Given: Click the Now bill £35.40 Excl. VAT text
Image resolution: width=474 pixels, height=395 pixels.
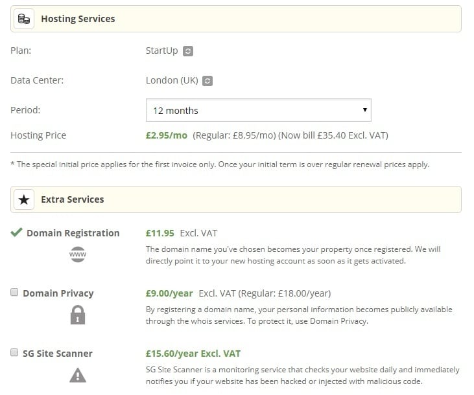Looking at the screenshot, I should coord(333,135).
